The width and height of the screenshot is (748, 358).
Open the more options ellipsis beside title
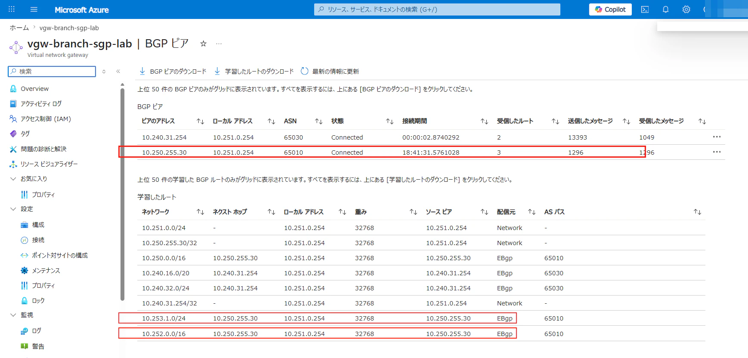click(219, 44)
